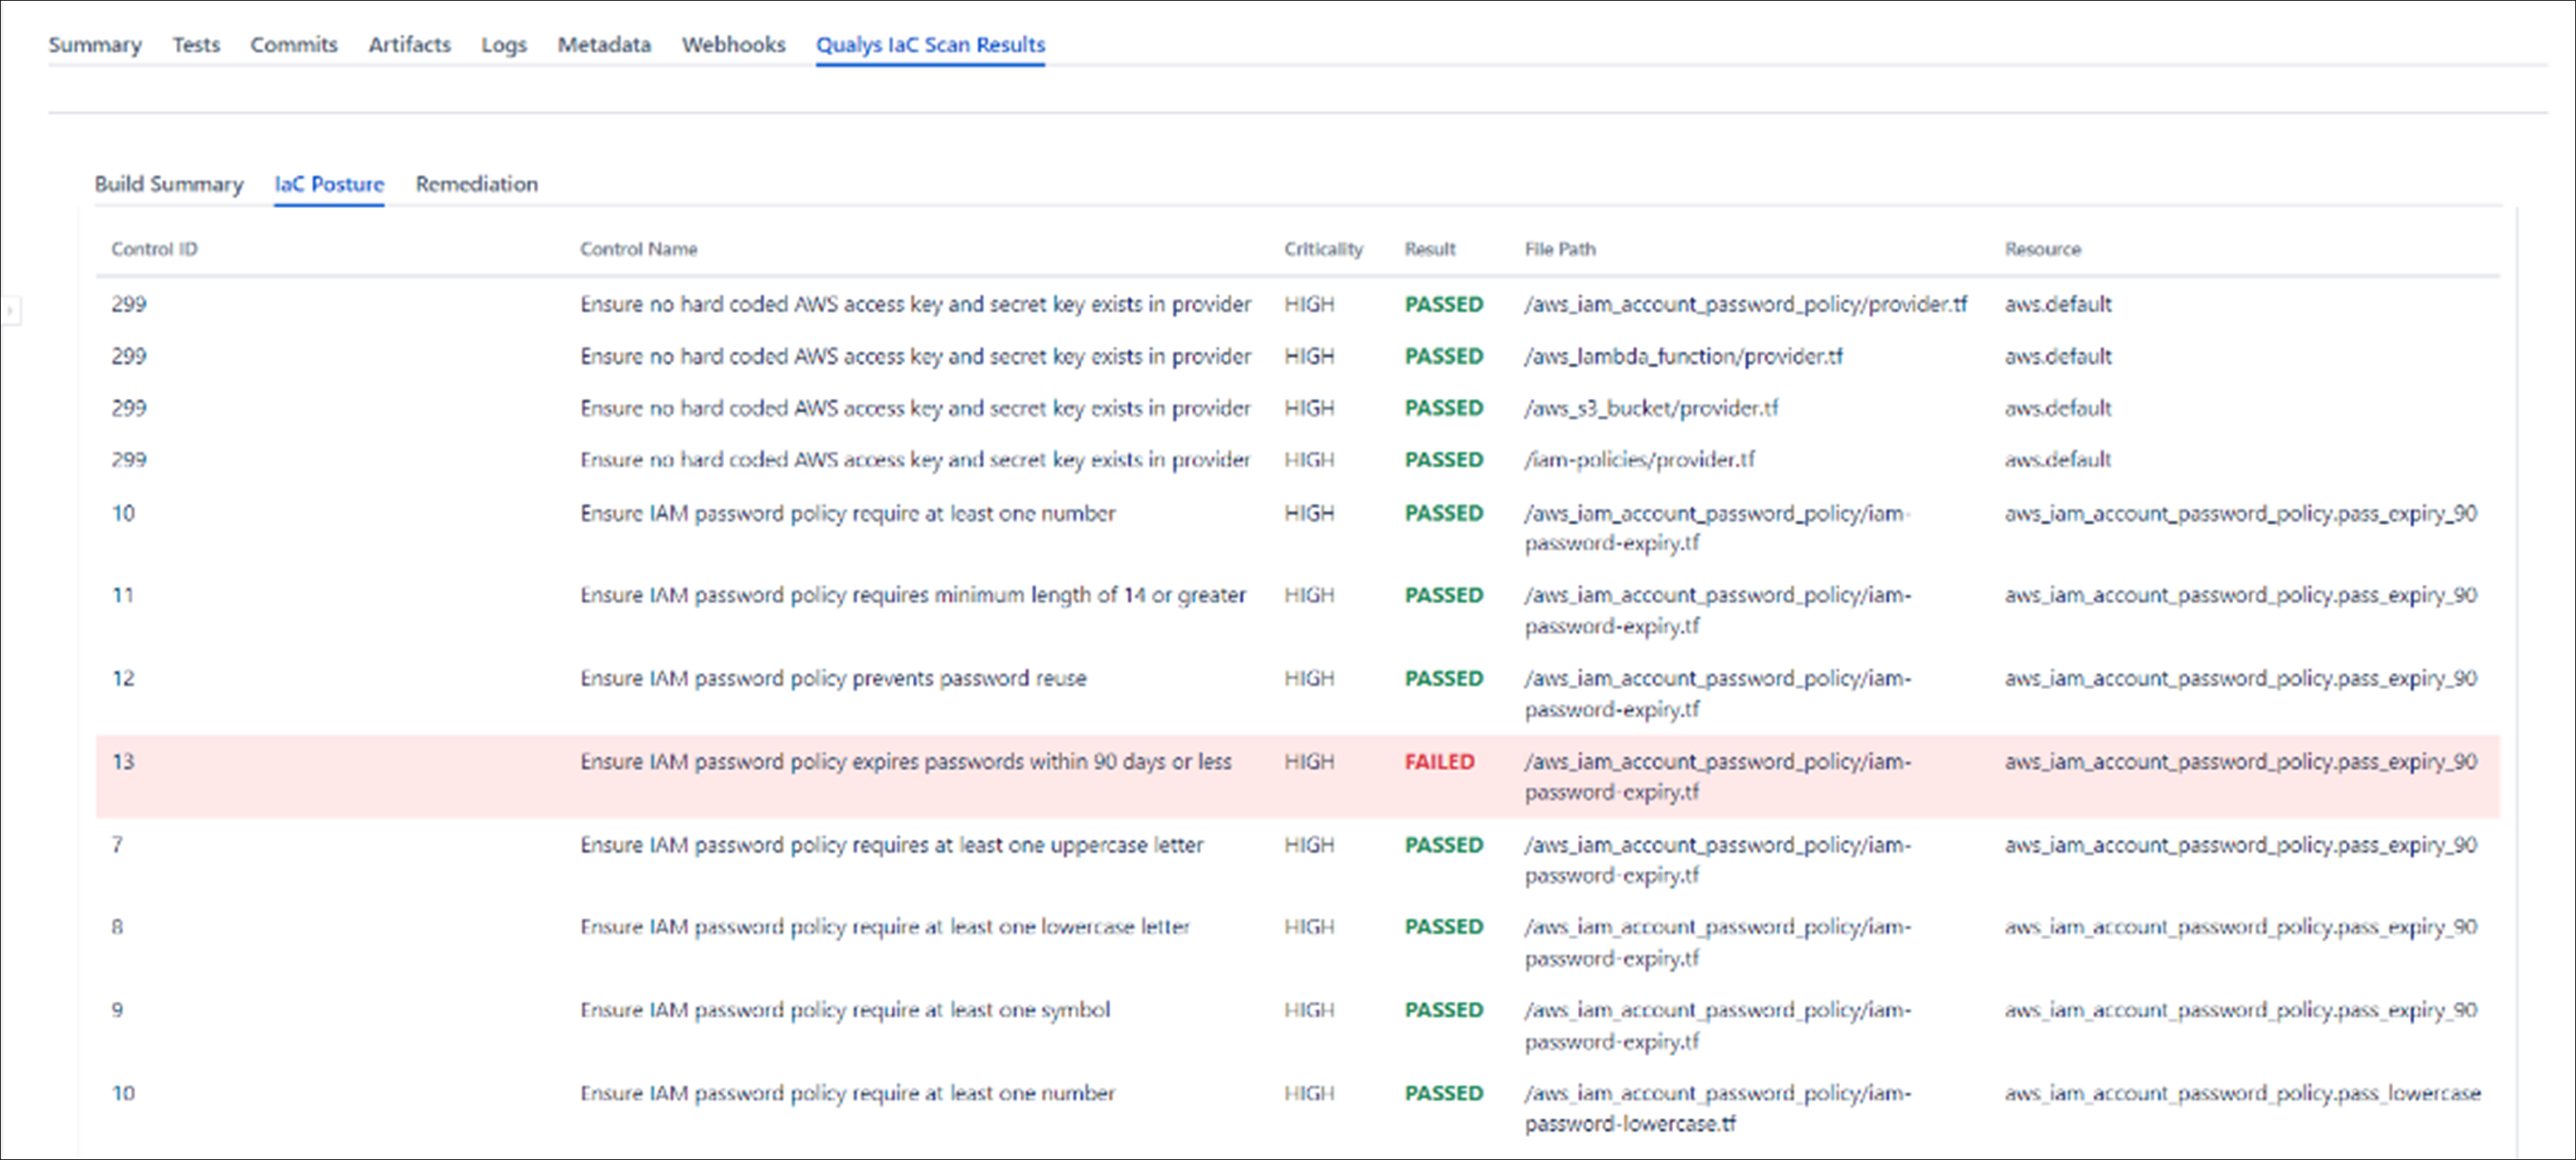Select control name 'minimum length of 14 or greater'

click(x=913, y=596)
